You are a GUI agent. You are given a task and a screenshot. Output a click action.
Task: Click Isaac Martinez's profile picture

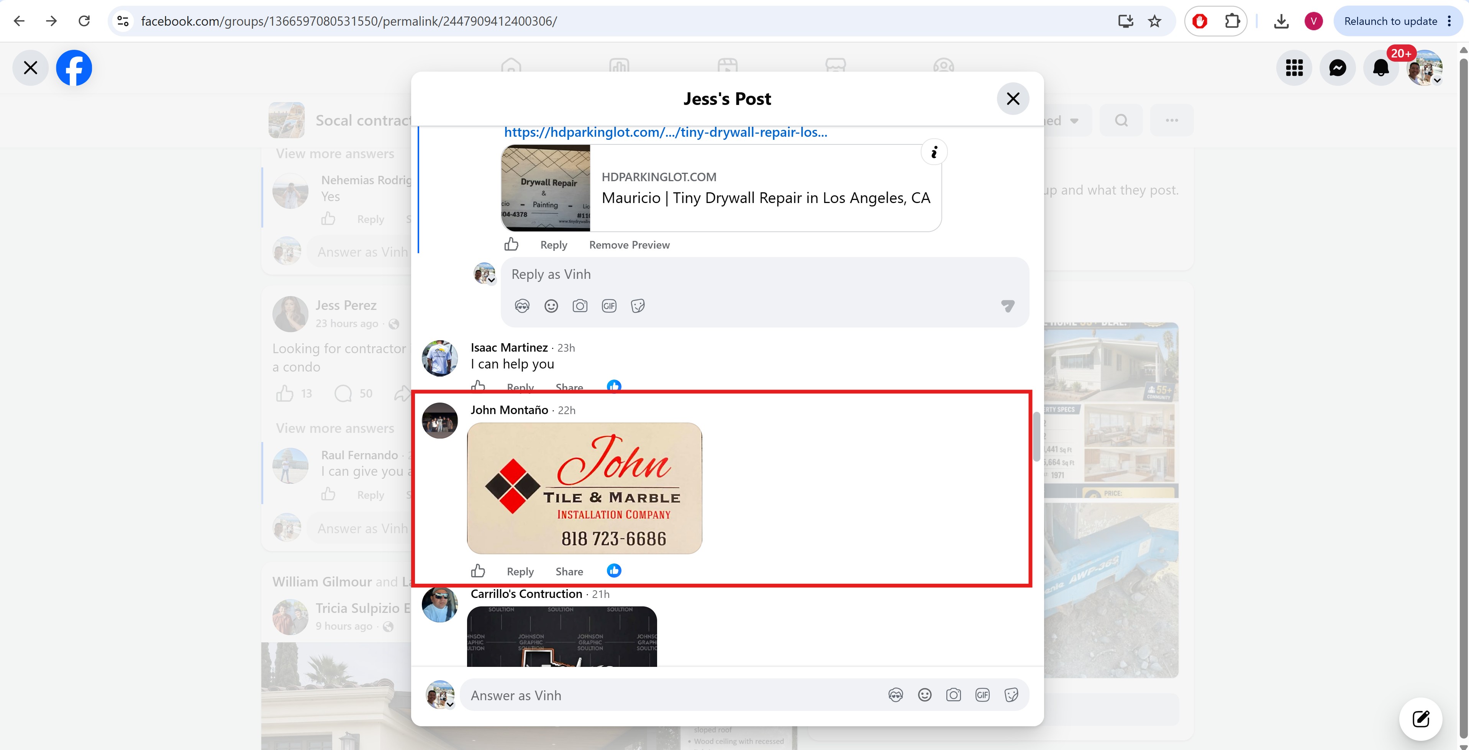click(440, 359)
